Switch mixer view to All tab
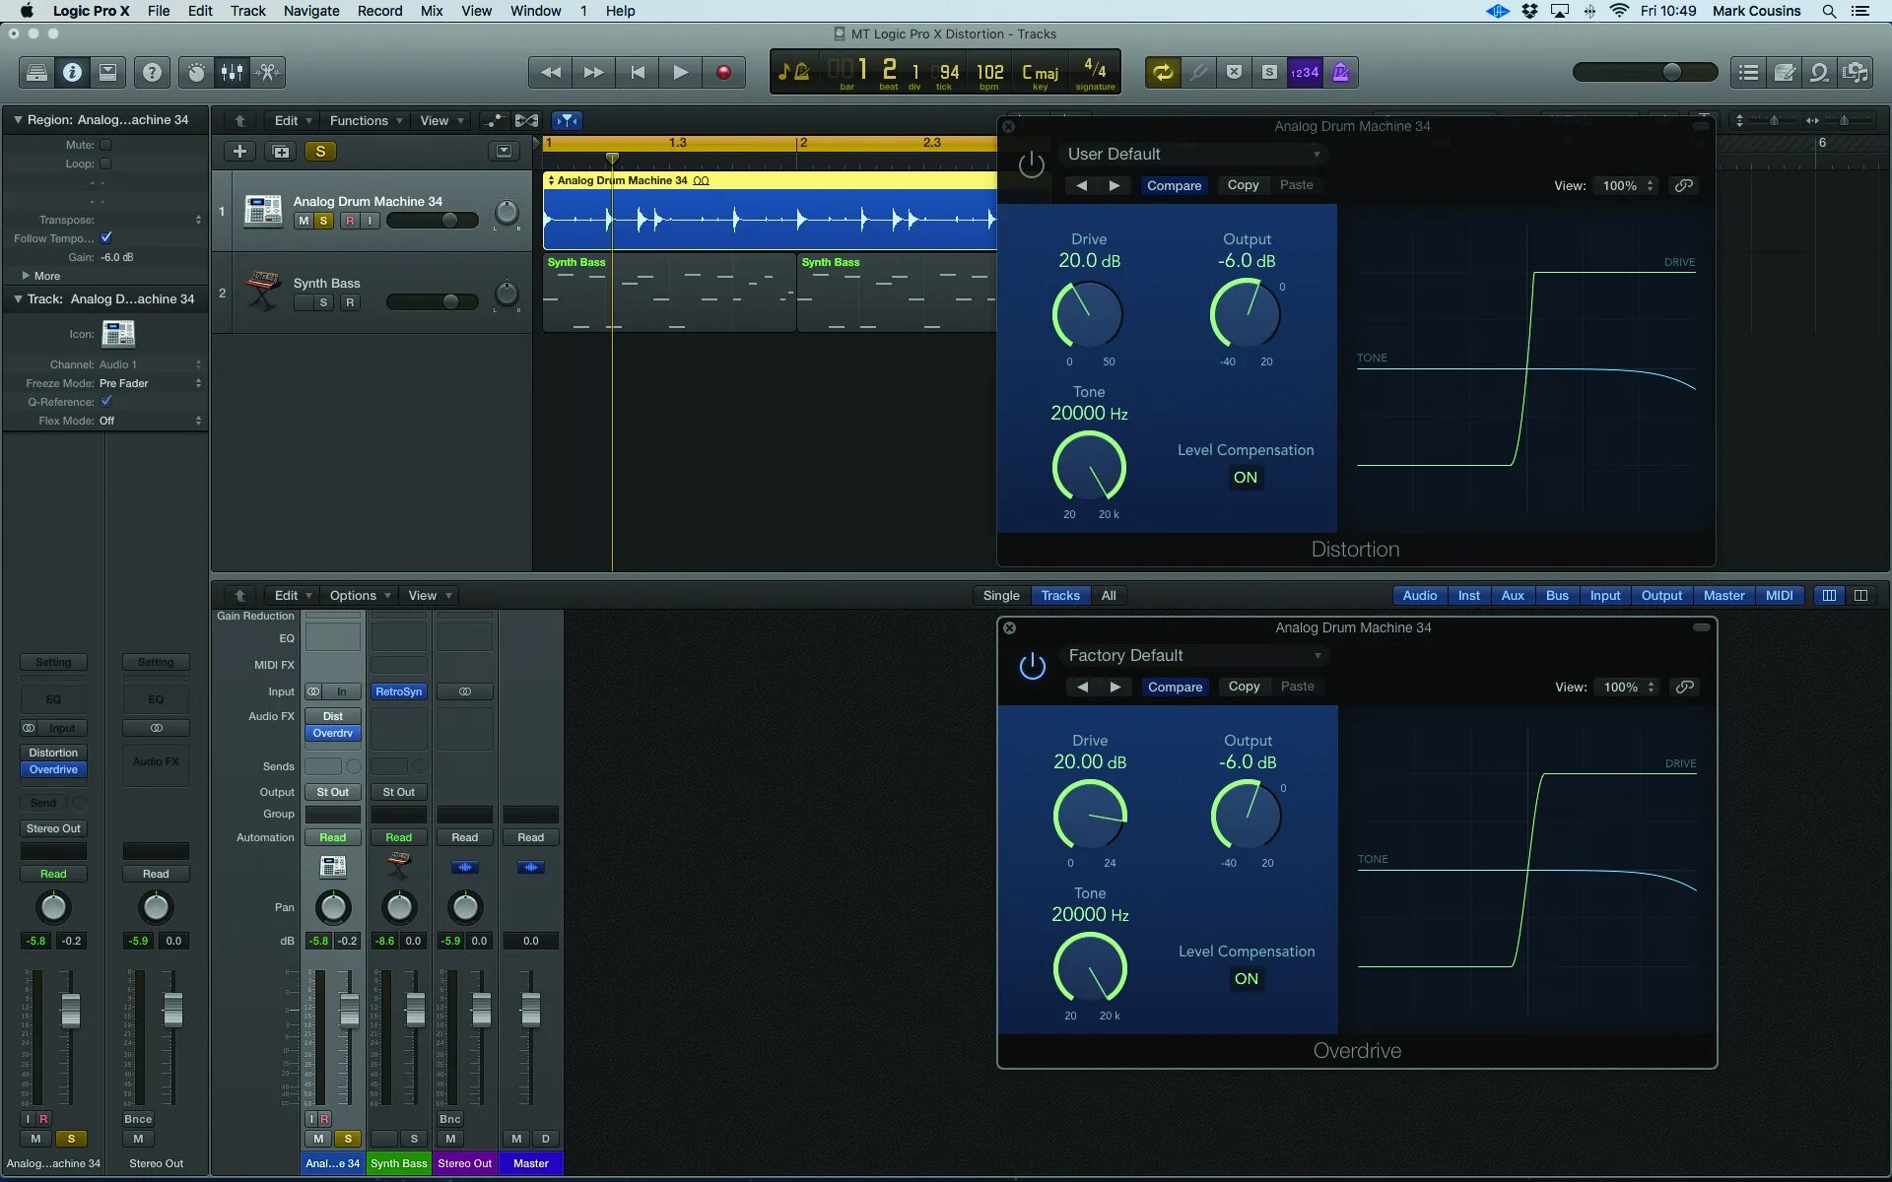 [x=1109, y=595]
